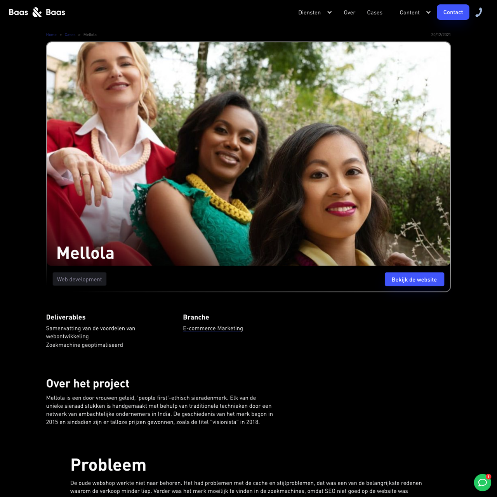Screen dimensions: 497x497
Task: Open the E-commerce Marketing link
Action: coord(213,328)
